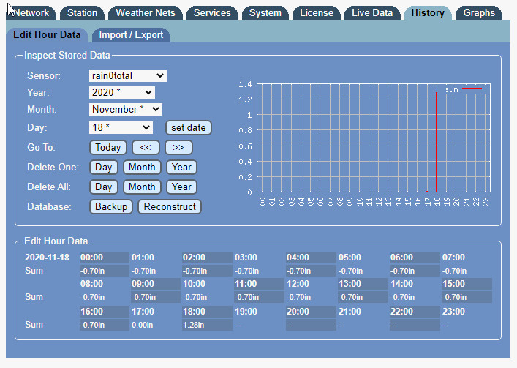517x368 pixels.
Task: Click the set date button
Action: 188,127
